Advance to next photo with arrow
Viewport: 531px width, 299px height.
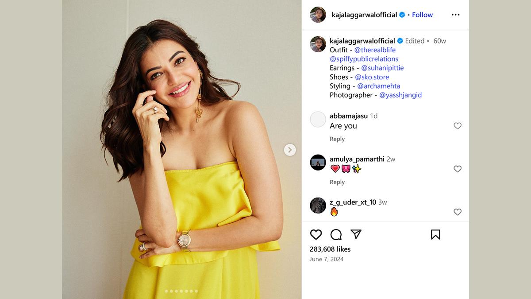(290, 150)
